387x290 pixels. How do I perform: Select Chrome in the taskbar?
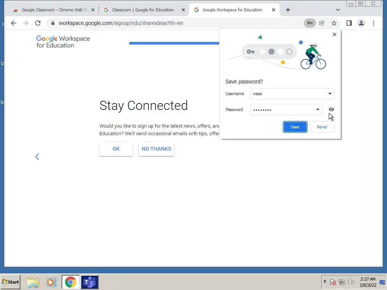[70, 282]
